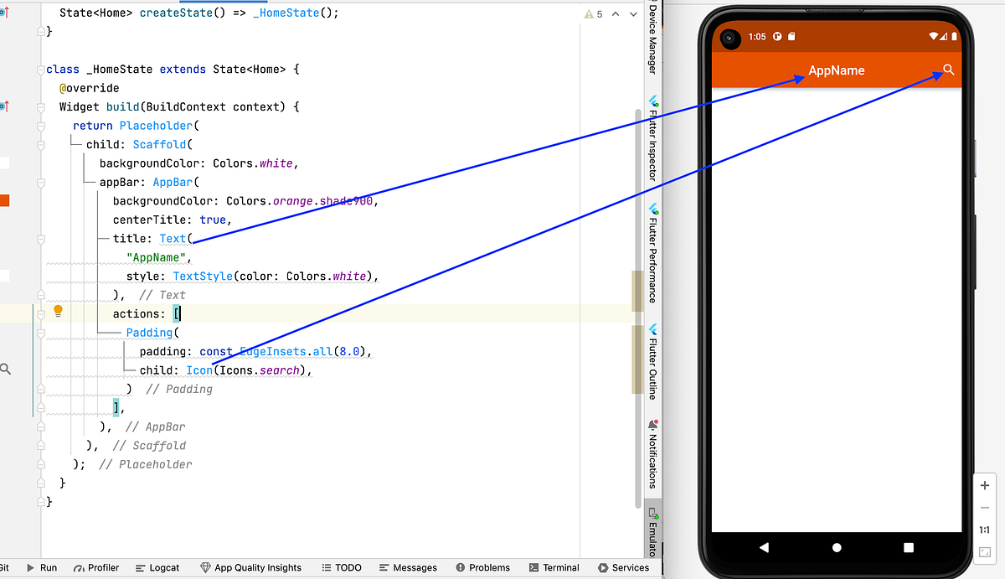This screenshot has width=1005, height=579.
Task: Switch to the Logcat tab
Action: 157,567
